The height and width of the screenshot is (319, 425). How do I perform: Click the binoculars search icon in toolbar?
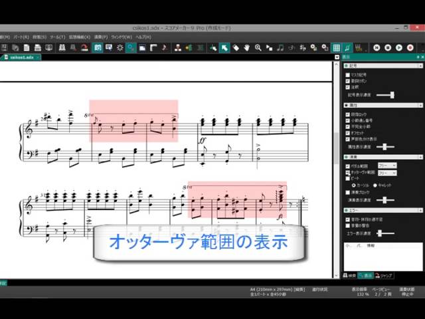pos(62,48)
